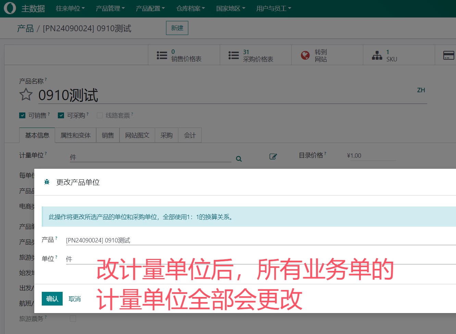Screen dimensions: 456x334
Task: Click the 确认 button in dialog
Action: (52, 299)
